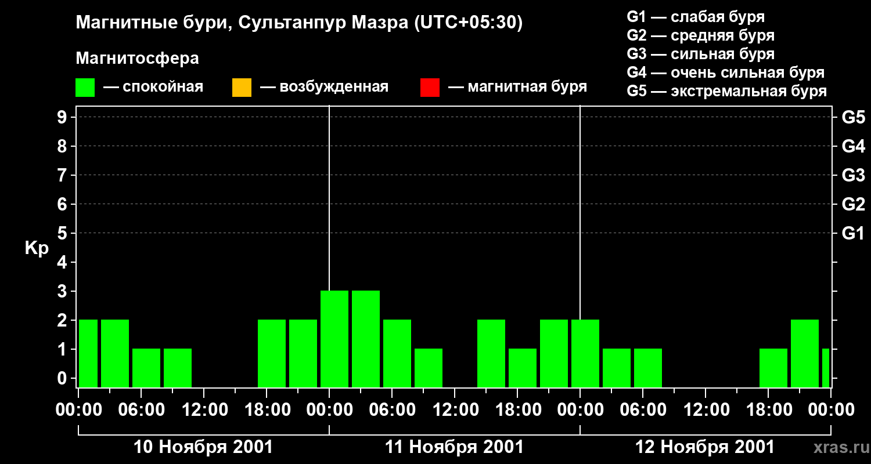Click the 18:00 time label under 10 November
871x464 pixels.
tap(267, 409)
